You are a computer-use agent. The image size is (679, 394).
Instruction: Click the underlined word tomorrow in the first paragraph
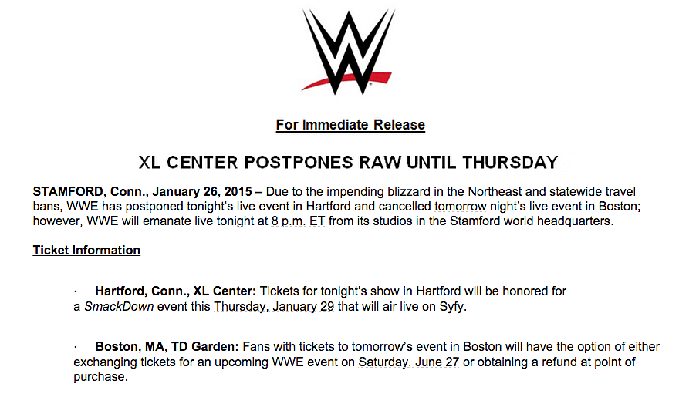[461, 207]
